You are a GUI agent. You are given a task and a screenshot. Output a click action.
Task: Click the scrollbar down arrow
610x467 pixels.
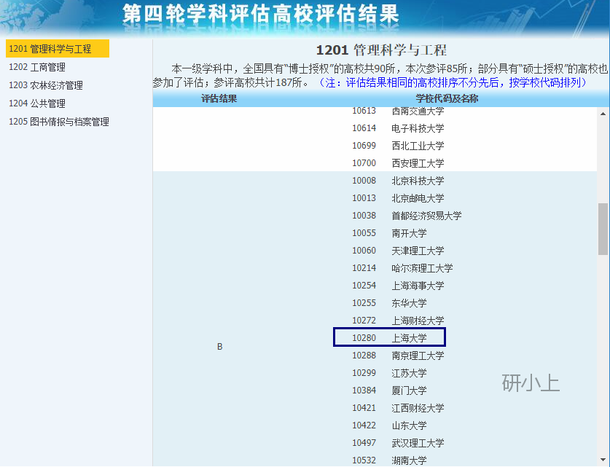coord(603,460)
